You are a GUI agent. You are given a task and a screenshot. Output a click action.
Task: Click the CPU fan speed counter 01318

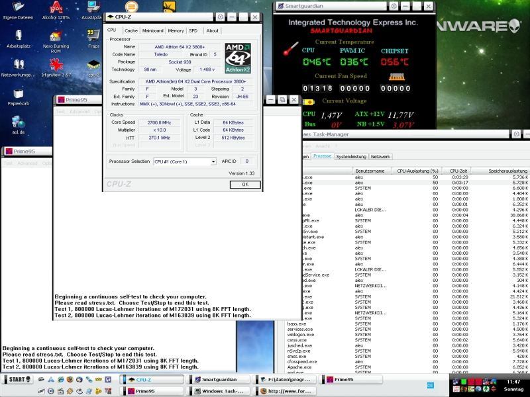pyautogui.click(x=317, y=89)
